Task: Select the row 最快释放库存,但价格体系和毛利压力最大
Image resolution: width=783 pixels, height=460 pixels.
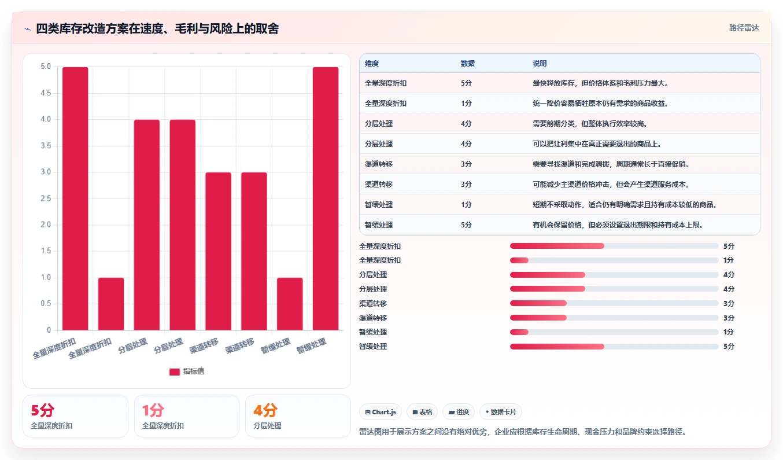Action: [x=560, y=83]
